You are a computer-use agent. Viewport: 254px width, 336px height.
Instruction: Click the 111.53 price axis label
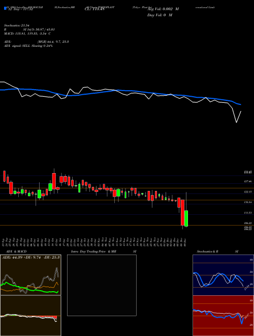point(248,213)
